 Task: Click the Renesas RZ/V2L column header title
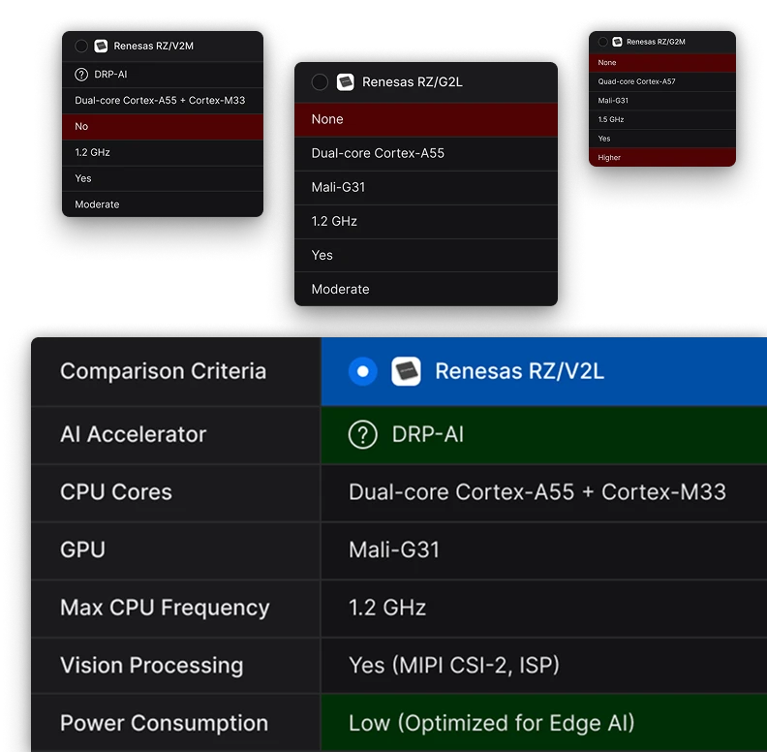point(519,371)
